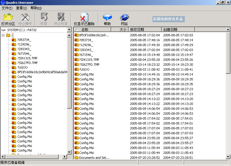Click deleted-folder icon beside ?671546_ in tree
The image size is (231, 166).
point(14,54)
